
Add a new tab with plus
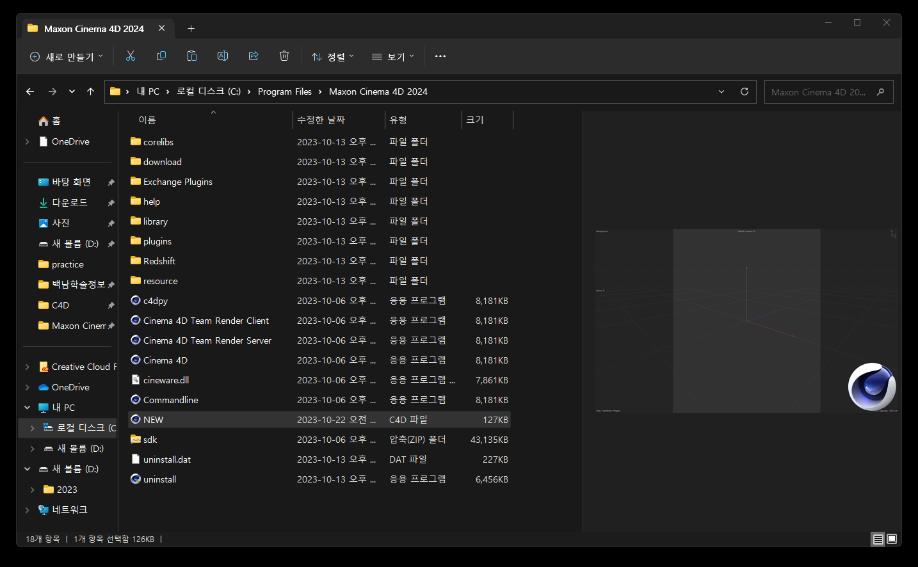[x=191, y=29]
